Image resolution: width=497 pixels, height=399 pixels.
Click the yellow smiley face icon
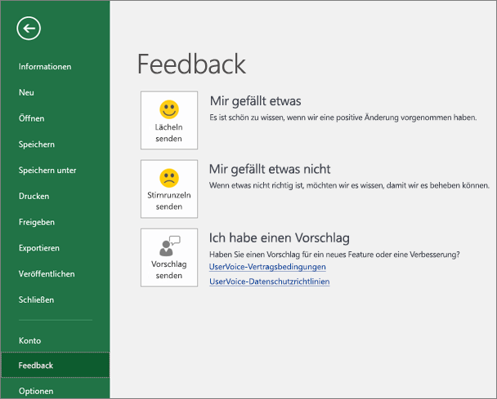click(x=169, y=109)
